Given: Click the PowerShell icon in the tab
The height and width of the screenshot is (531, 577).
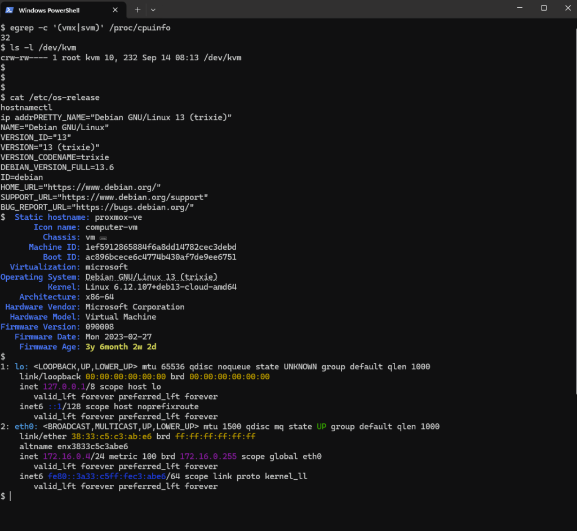Looking at the screenshot, I should (x=10, y=10).
